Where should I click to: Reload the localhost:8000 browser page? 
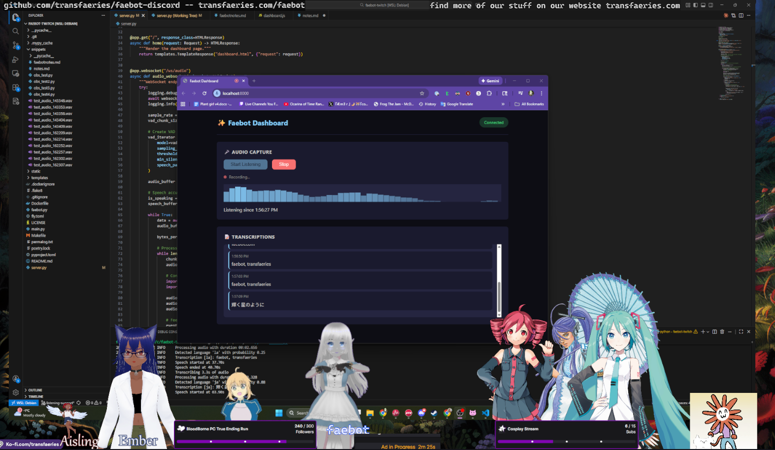click(x=204, y=94)
